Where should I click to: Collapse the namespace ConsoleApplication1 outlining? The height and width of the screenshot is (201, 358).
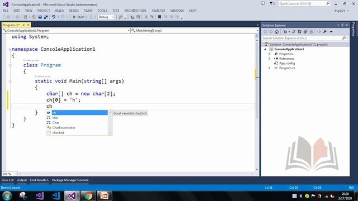pyautogui.click(x=10, y=49)
